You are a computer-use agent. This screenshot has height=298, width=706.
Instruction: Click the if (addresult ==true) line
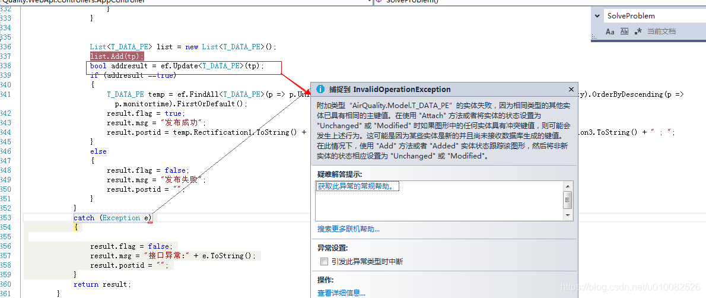coord(133,75)
